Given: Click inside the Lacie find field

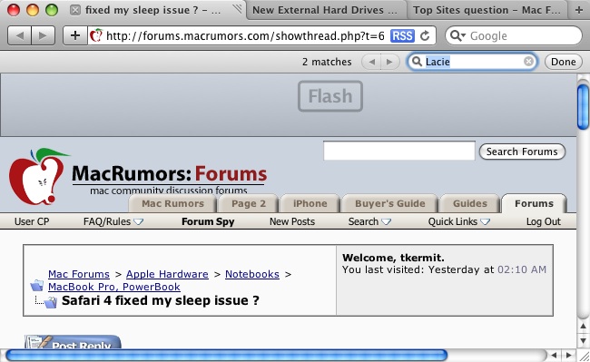Looking at the screenshot, I should [x=472, y=62].
